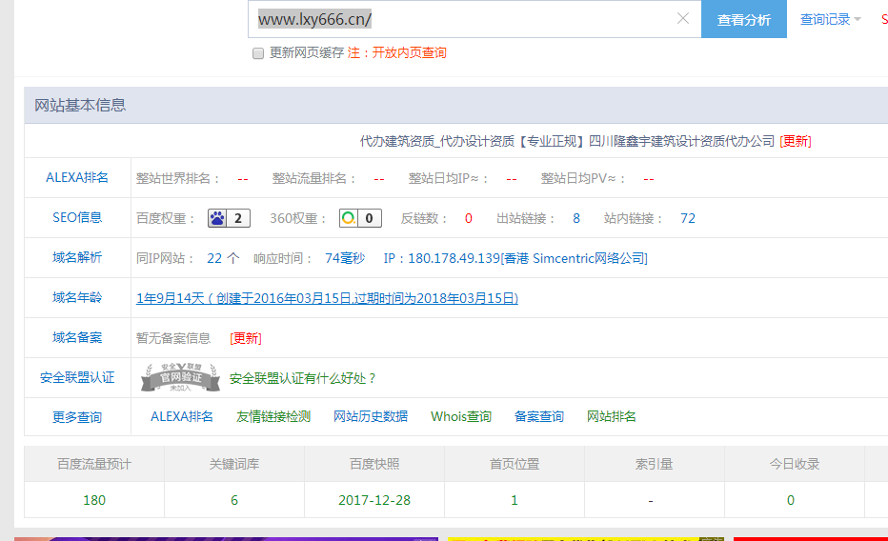Click the 360 weight badge icon

tap(360, 218)
